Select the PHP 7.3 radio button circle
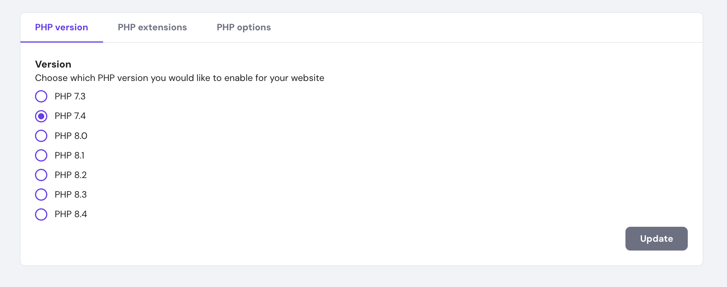The image size is (727, 287). point(41,96)
